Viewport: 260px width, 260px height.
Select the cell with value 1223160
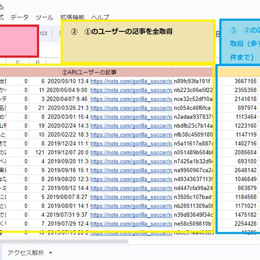[237, 126]
